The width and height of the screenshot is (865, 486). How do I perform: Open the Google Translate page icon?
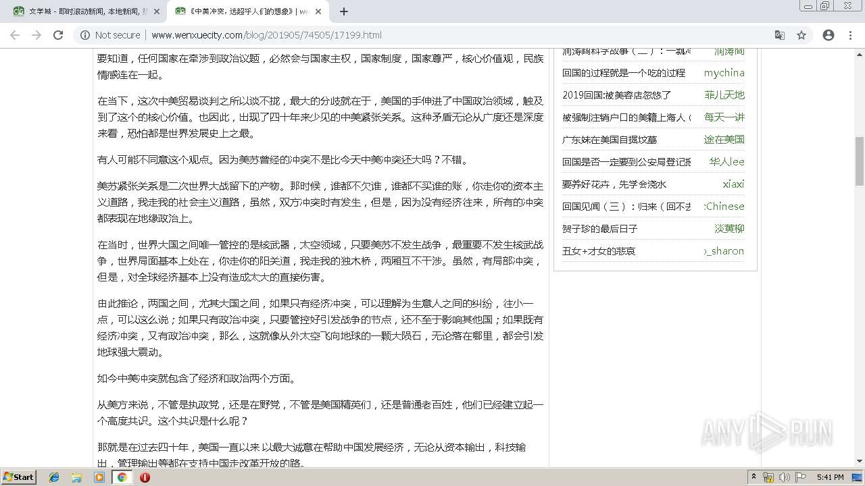pos(780,35)
